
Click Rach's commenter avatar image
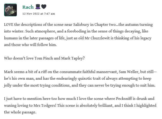10,10
